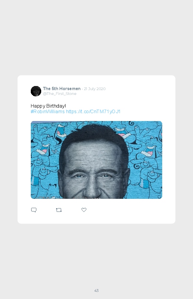Click the page number 43
Viewport: 193px width, 299px height.
click(96, 290)
